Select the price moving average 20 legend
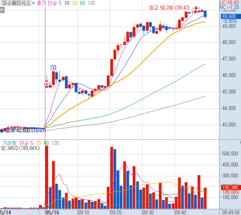This screenshot has width=241, height=215. tap(75, 3)
